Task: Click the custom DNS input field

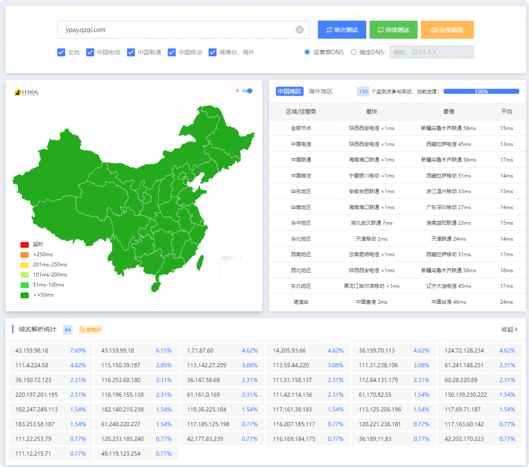Action: tap(431, 52)
